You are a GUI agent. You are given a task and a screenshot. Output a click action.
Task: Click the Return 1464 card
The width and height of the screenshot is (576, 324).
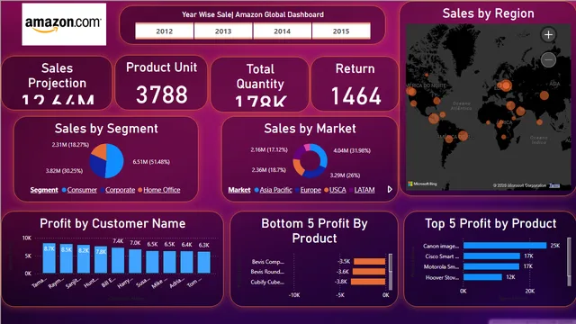(x=355, y=84)
